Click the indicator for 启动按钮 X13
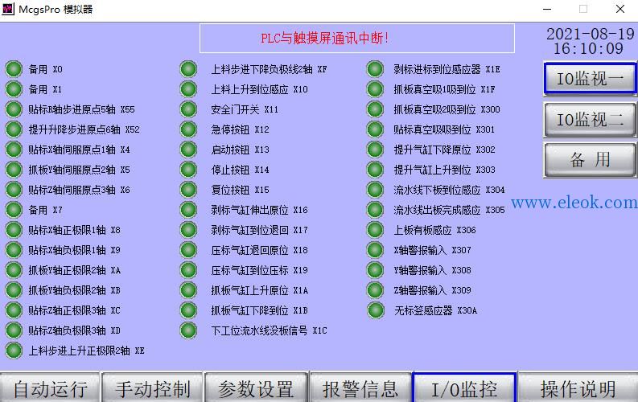Viewport: 638px width, 402px height. click(x=188, y=150)
